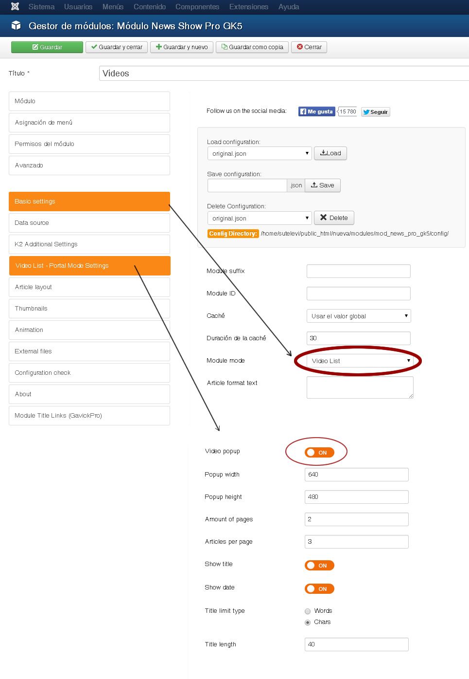Viewport: 469px width, 679px height.
Task: Click green Guardar button
Action: (47, 47)
